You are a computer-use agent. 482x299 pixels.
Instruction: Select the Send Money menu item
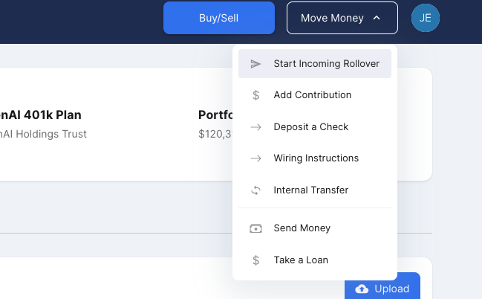tap(302, 228)
